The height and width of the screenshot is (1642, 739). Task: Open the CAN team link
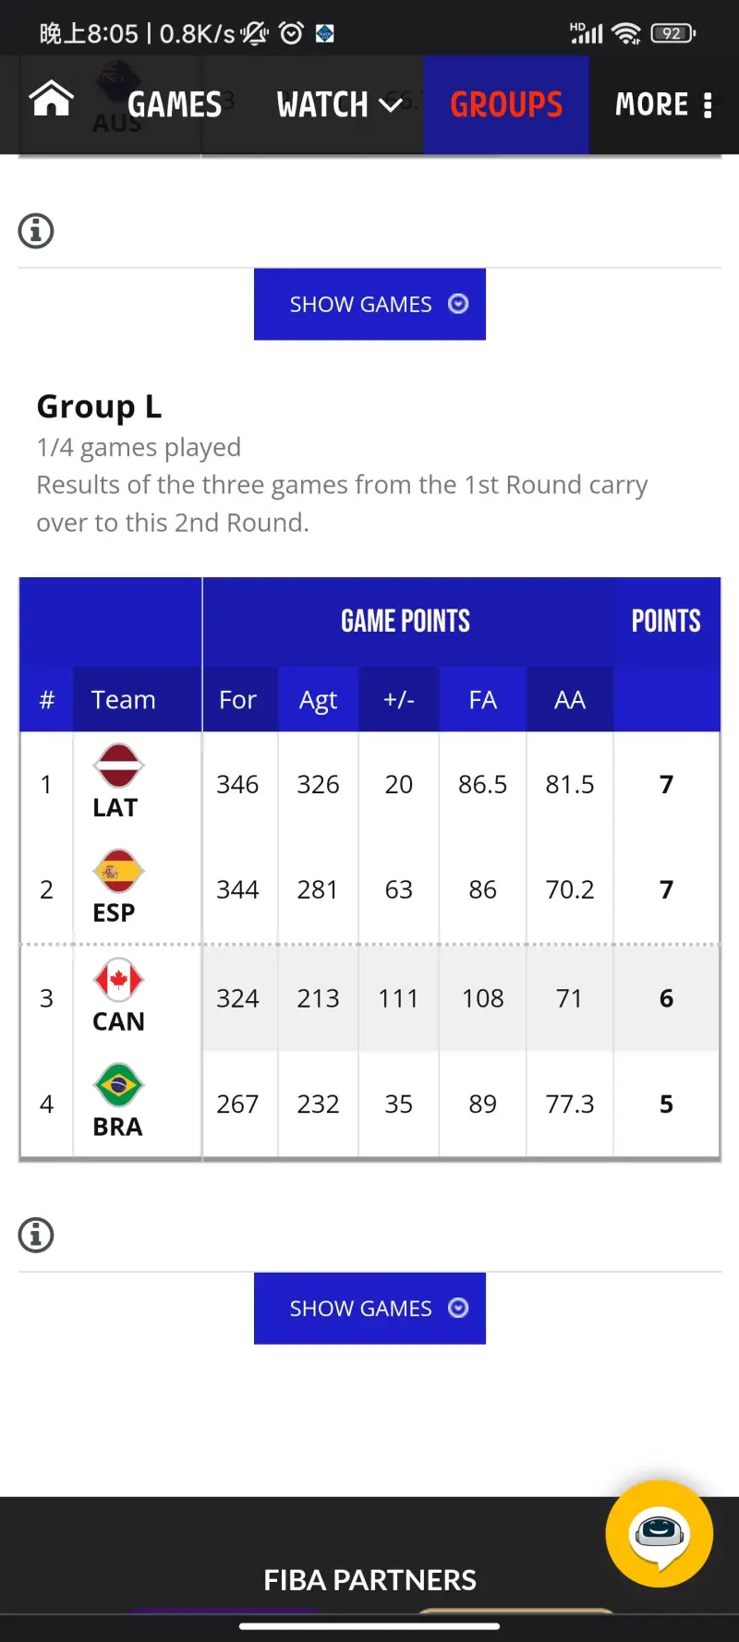click(x=118, y=1021)
